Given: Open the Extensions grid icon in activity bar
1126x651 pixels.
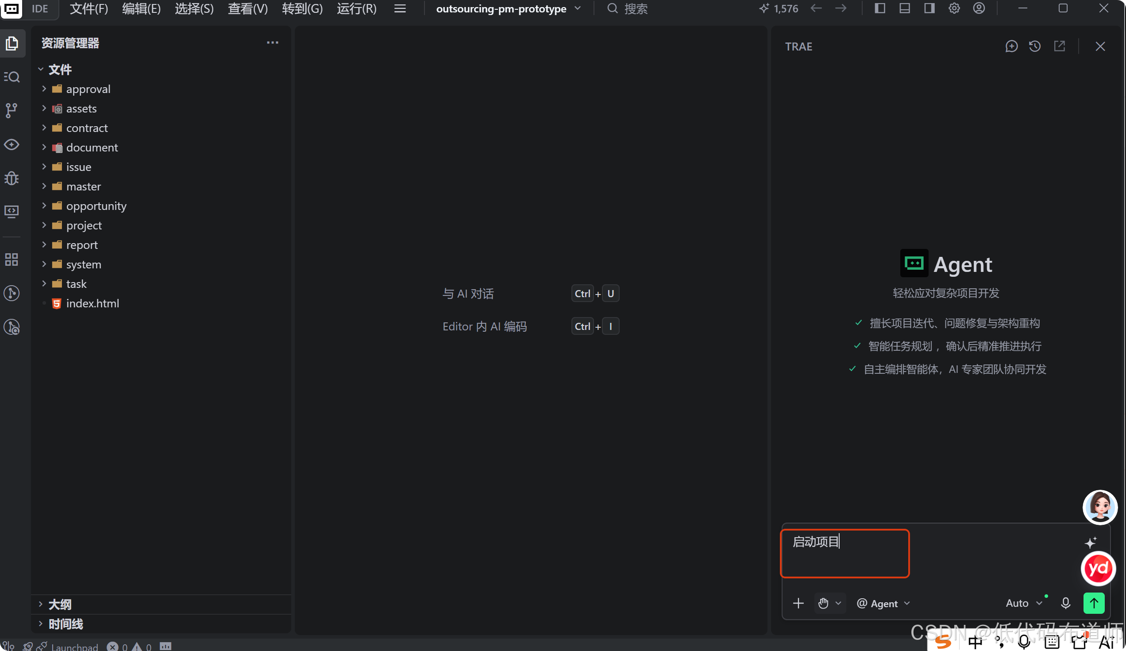Looking at the screenshot, I should [12, 260].
